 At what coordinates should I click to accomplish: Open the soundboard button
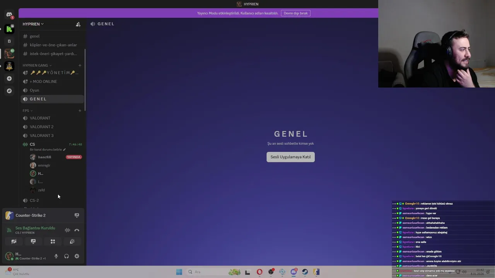[72, 242]
